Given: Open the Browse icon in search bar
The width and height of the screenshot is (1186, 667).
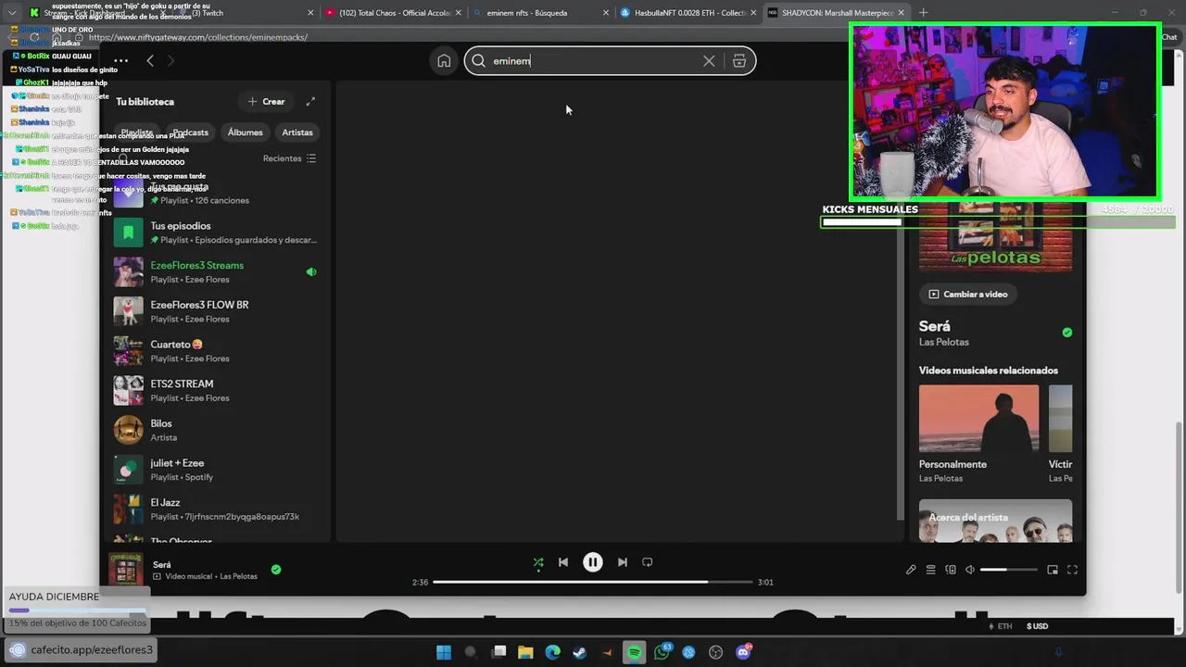Looking at the screenshot, I should click(x=739, y=61).
